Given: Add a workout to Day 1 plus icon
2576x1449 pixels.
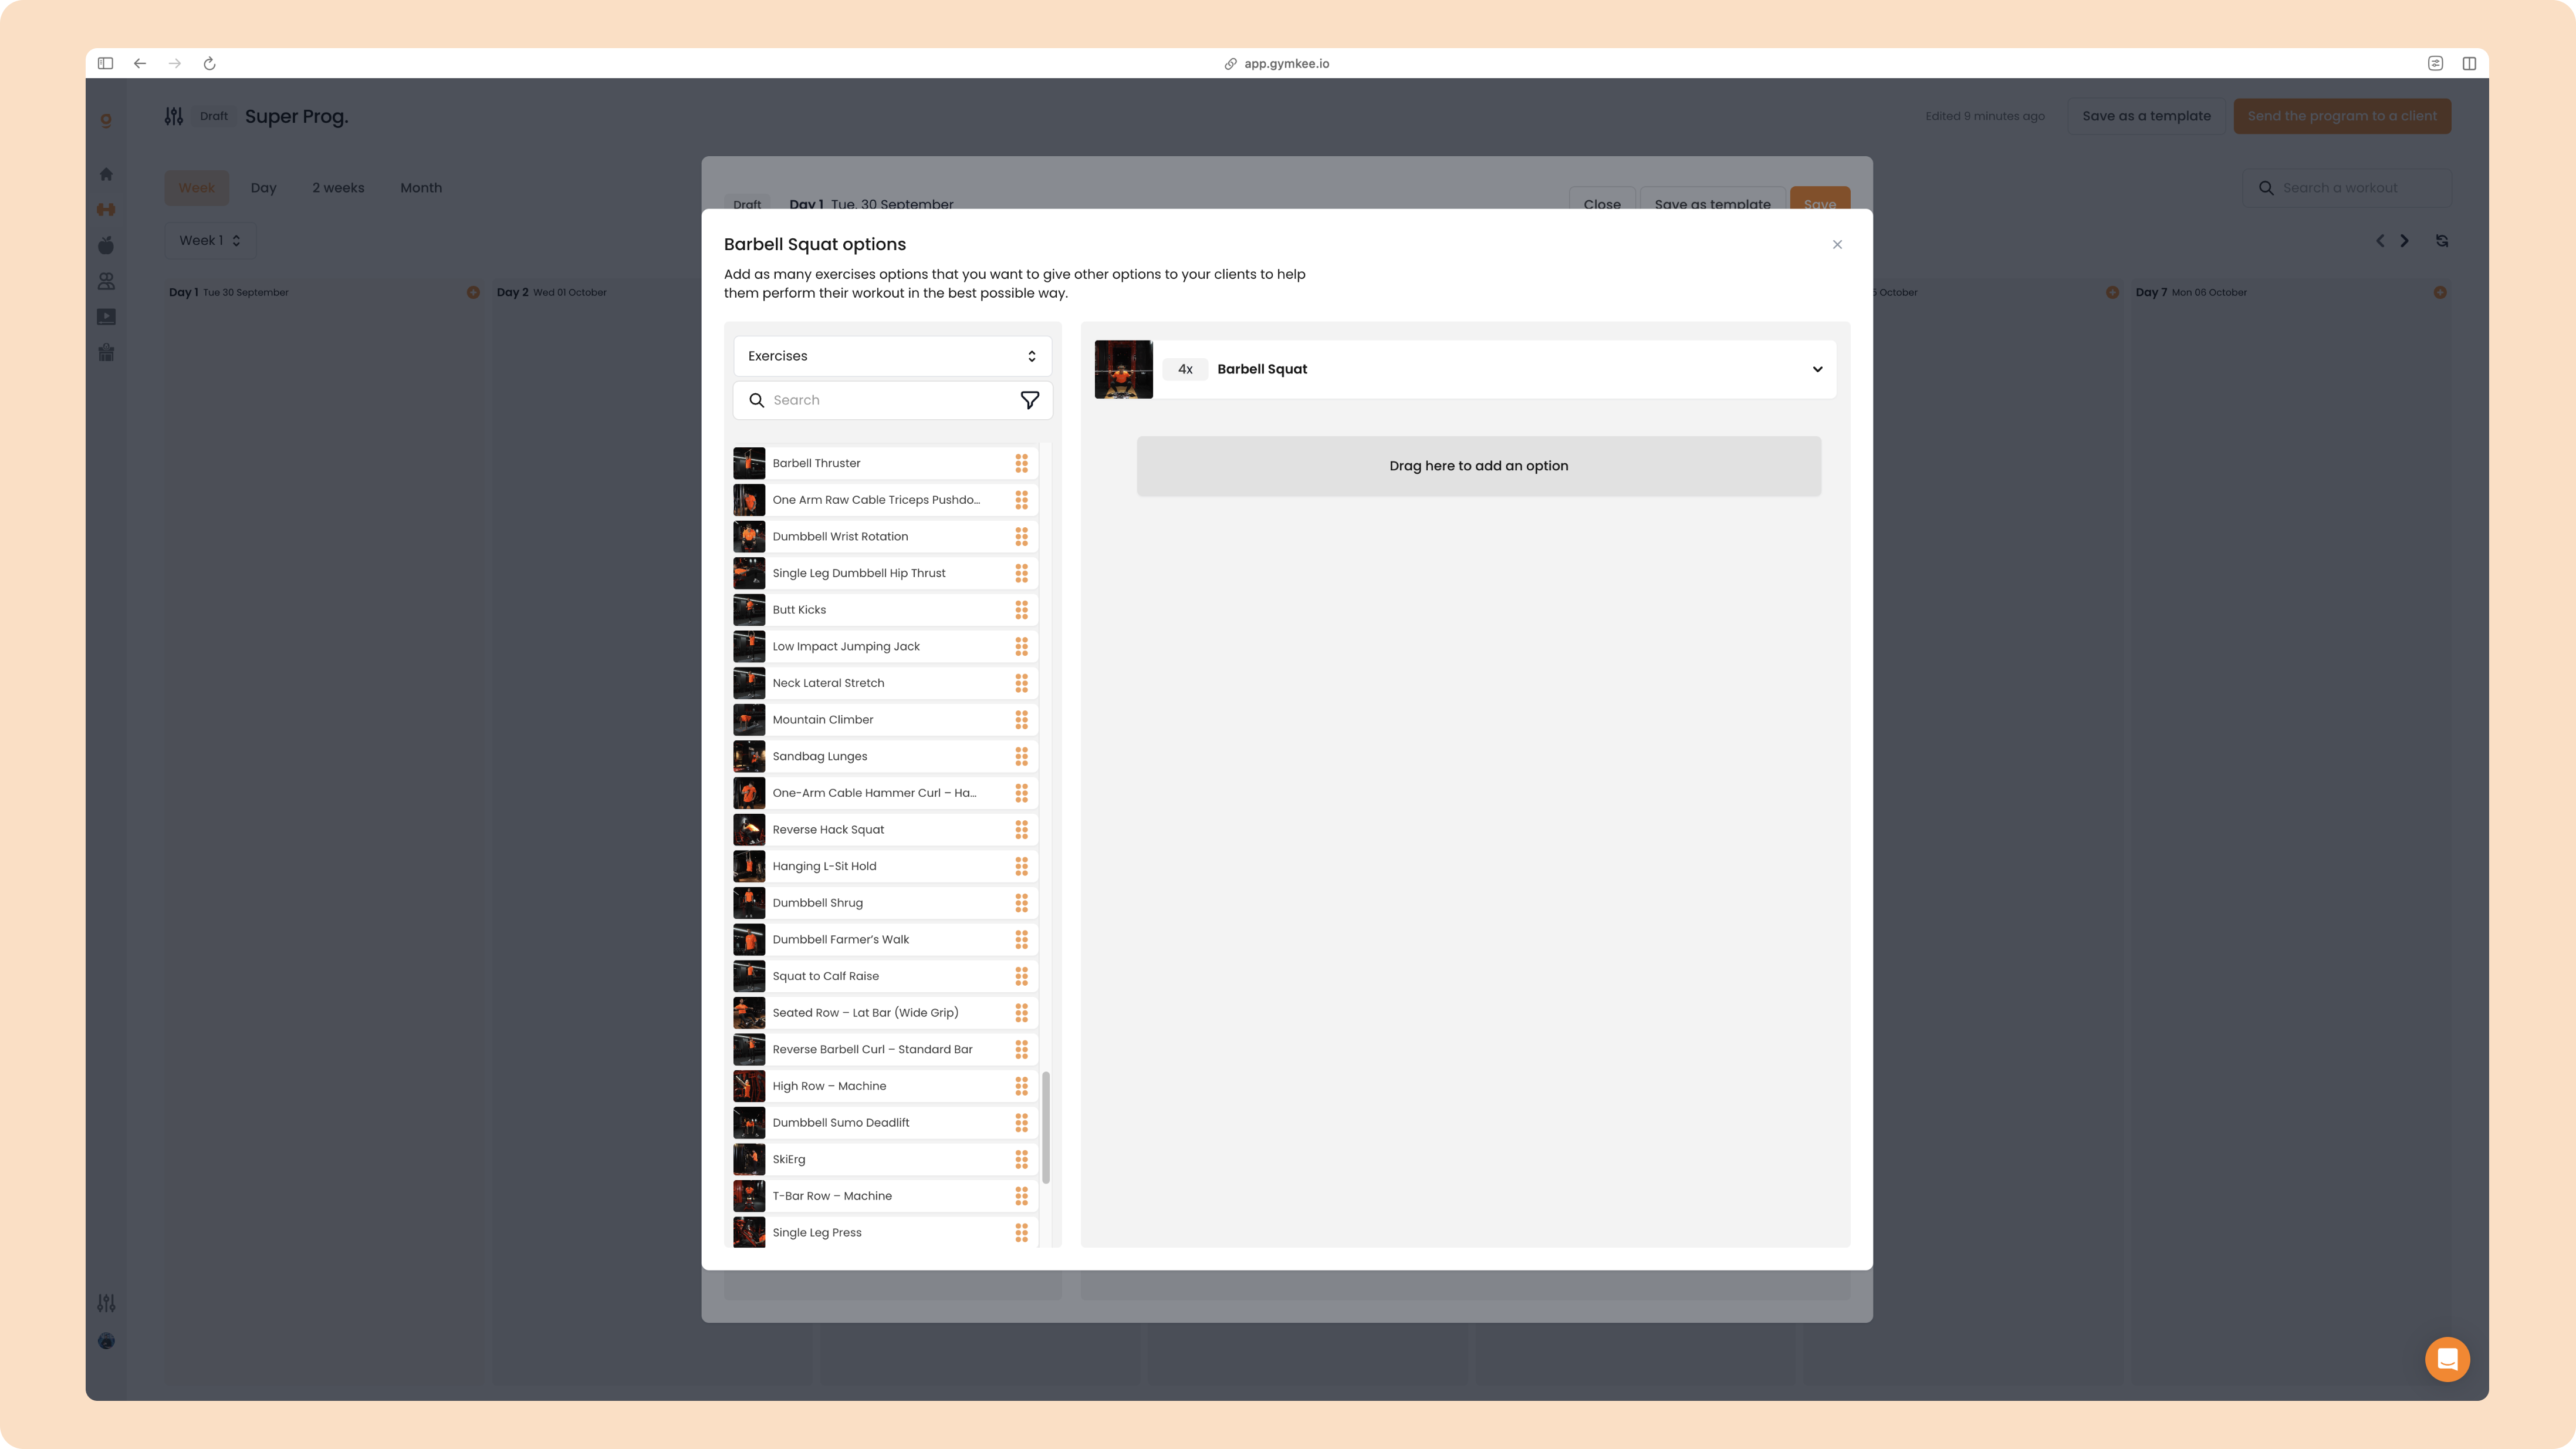Looking at the screenshot, I should 473,292.
